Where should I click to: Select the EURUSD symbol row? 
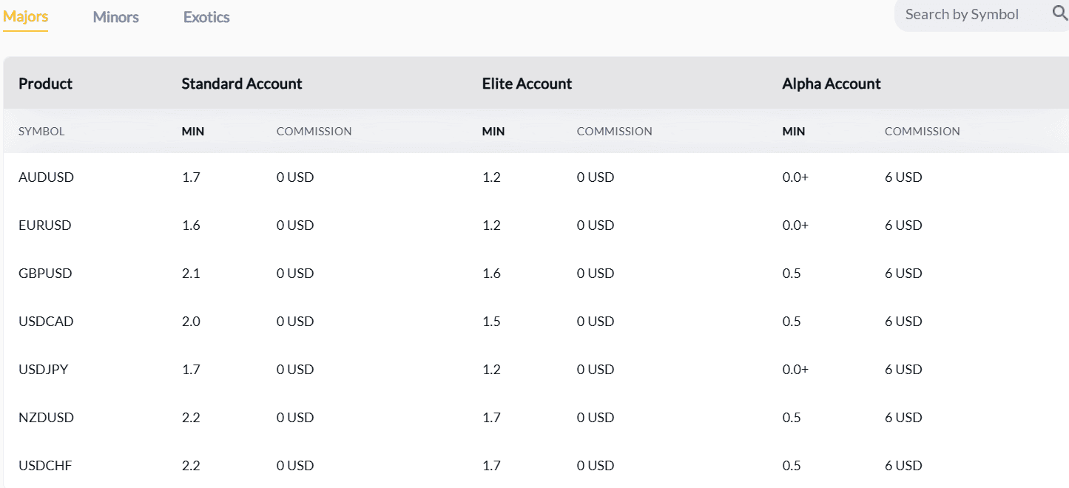pos(45,226)
